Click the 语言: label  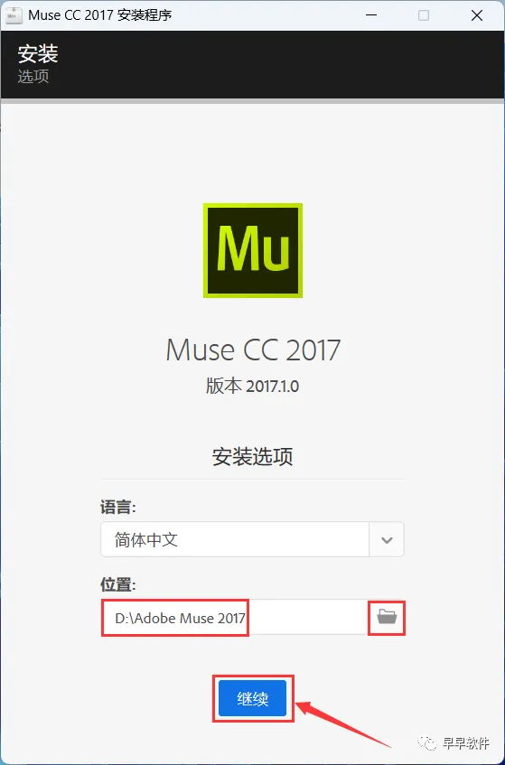[118, 507]
